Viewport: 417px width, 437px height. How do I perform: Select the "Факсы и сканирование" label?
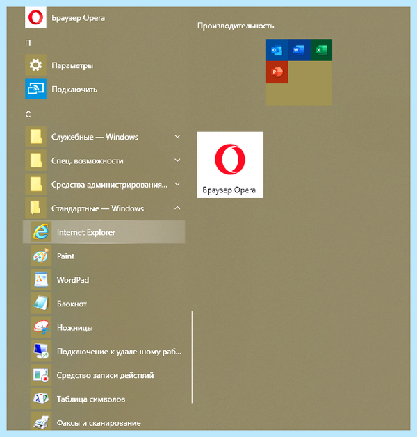[99, 423]
